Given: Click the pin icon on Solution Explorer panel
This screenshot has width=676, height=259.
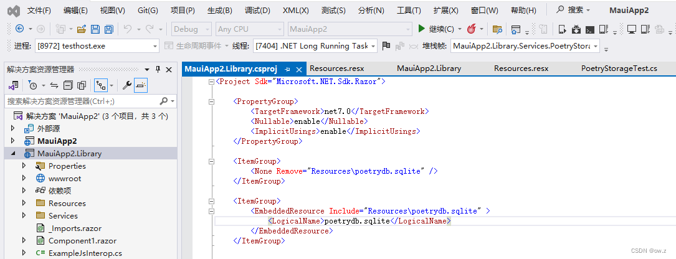Looking at the screenshot, I should point(158,69).
